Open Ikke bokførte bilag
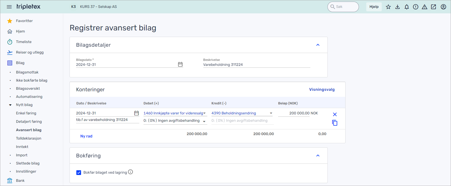This screenshot has width=451, height=186. pos(32,80)
